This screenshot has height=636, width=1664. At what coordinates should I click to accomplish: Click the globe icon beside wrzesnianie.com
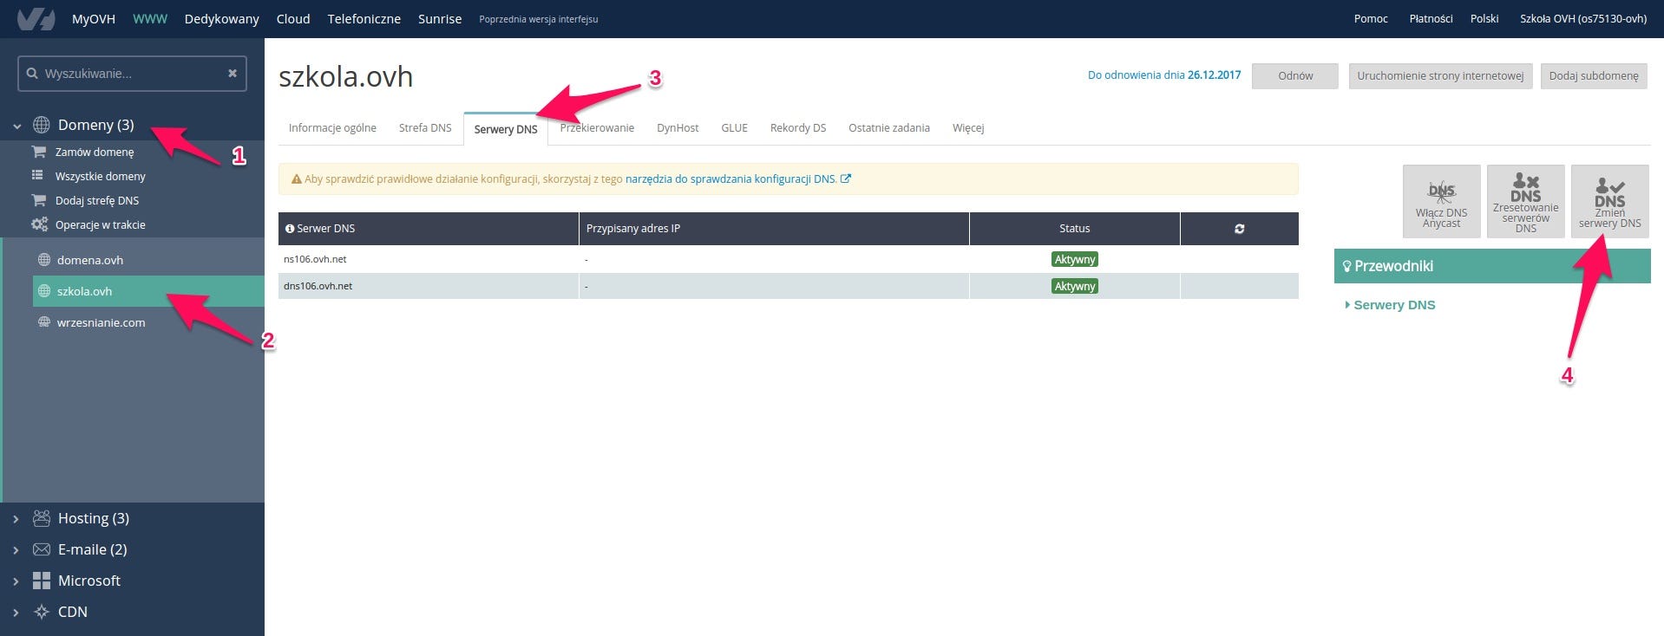tap(44, 322)
